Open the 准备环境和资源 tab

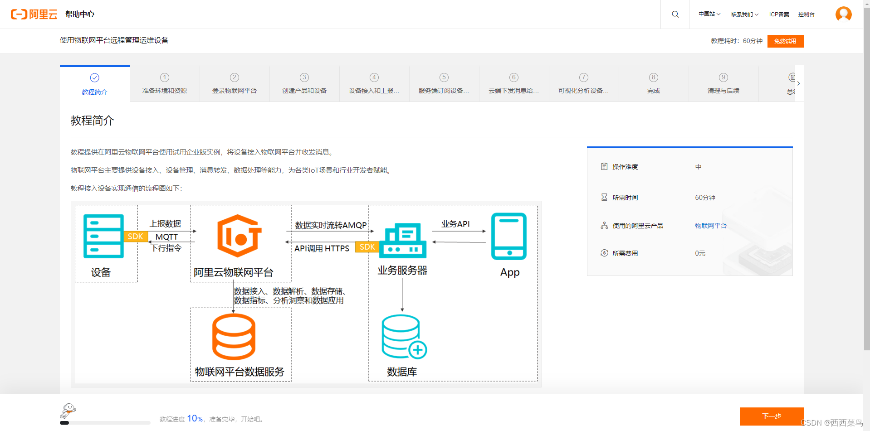[x=165, y=84]
